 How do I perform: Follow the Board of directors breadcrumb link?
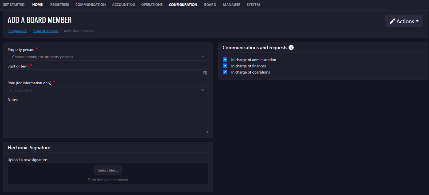tap(45, 31)
